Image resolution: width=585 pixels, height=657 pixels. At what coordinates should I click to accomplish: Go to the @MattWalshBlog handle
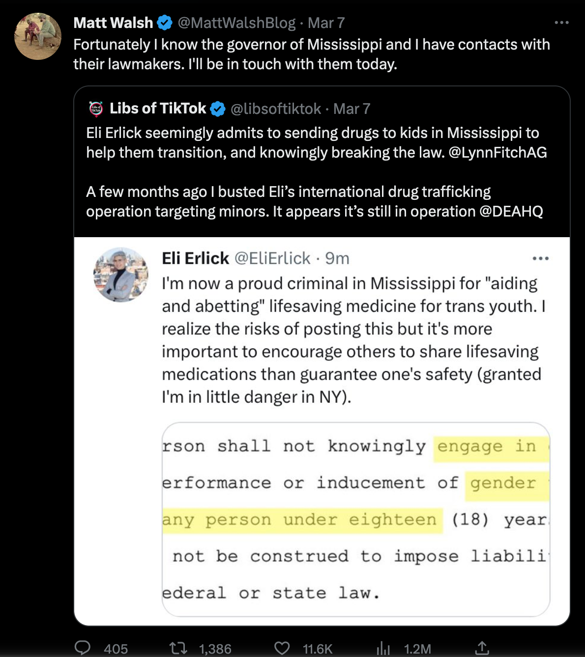[x=236, y=23]
